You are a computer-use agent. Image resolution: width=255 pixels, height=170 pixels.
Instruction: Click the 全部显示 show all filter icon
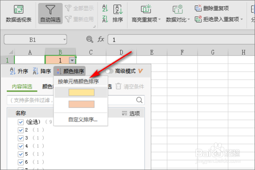tap(68, 8)
